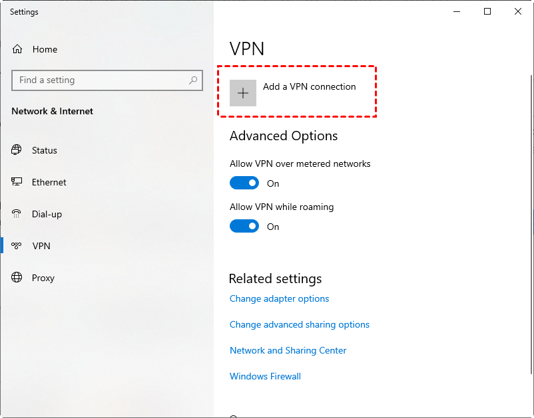
Task: Open Ethernet via its monitor icon
Action: (x=17, y=182)
